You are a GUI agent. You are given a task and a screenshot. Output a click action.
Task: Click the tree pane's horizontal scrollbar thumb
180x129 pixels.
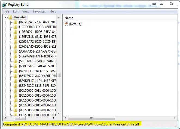pyautogui.click(x=20, y=118)
